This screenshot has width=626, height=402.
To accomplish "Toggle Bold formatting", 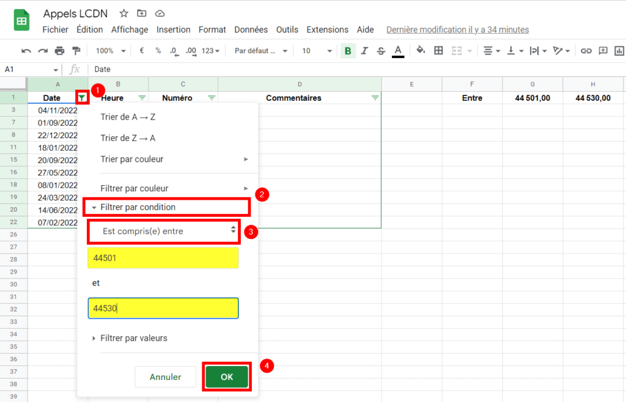I will point(348,51).
